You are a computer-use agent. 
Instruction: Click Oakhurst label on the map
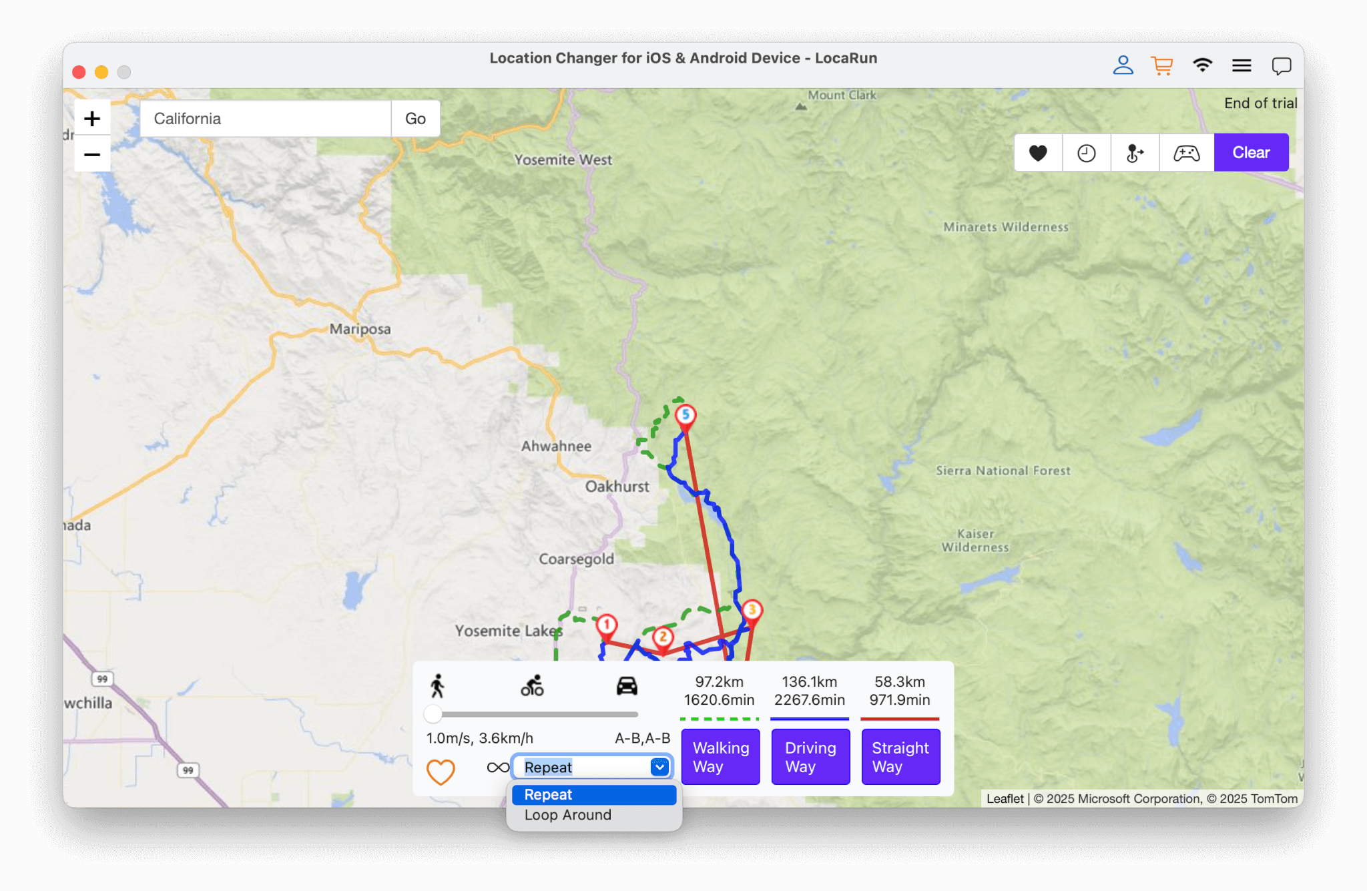point(617,487)
